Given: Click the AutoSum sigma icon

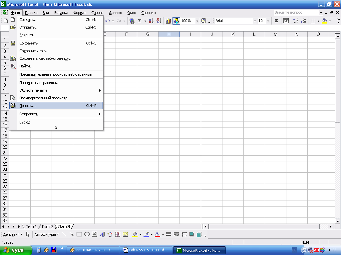Looking at the screenshot, I should (x=140, y=21).
